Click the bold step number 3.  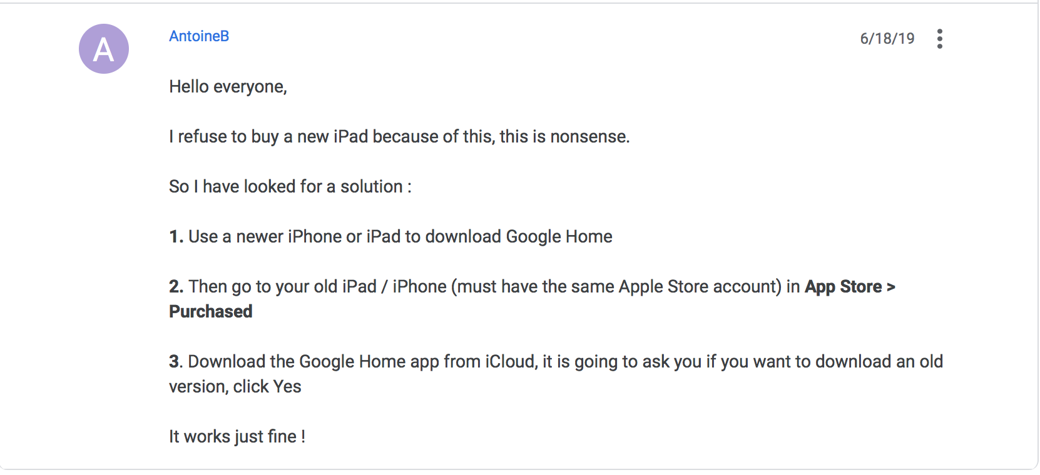(175, 362)
